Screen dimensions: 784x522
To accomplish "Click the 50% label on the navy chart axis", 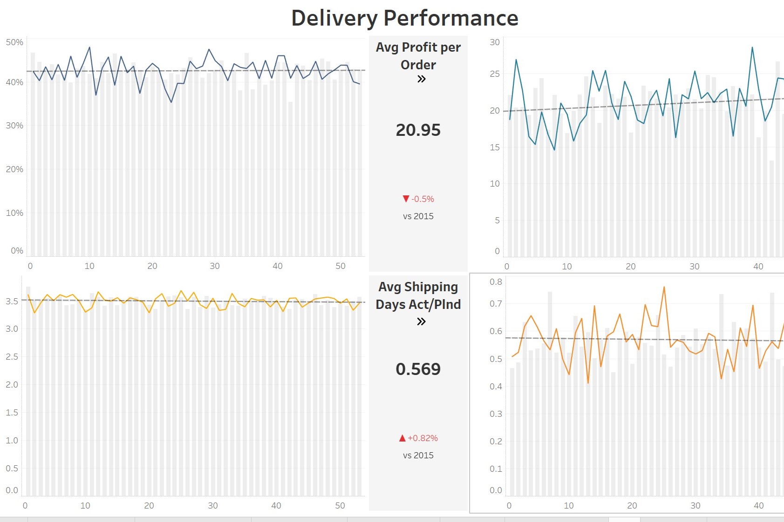I will coord(14,42).
